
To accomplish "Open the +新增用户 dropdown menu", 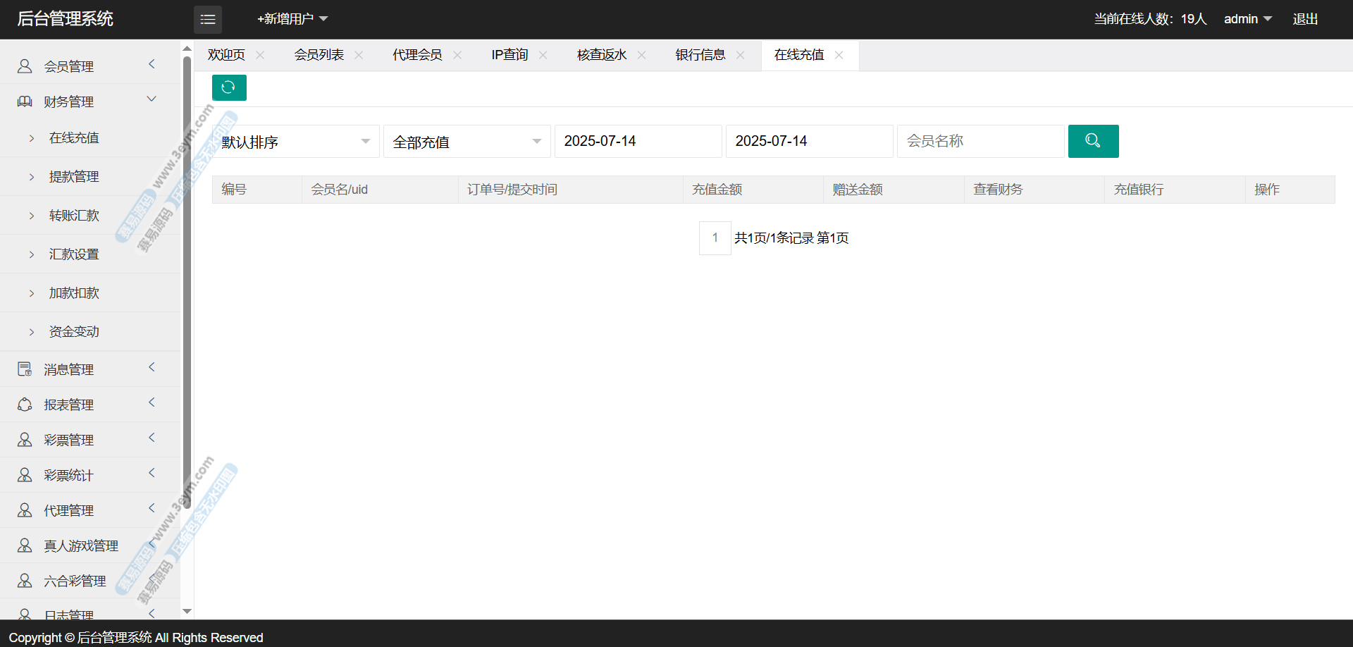I will tap(292, 19).
